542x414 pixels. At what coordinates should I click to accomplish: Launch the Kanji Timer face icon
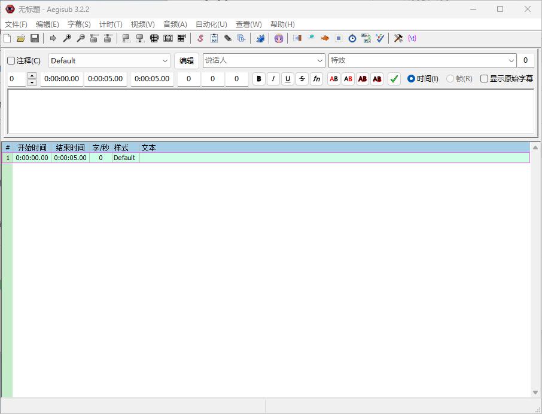pyautogui.click(x=279, y=38)
